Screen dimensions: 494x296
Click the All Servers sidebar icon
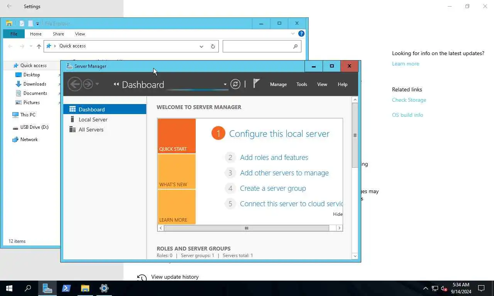click(x=72, y=129)
